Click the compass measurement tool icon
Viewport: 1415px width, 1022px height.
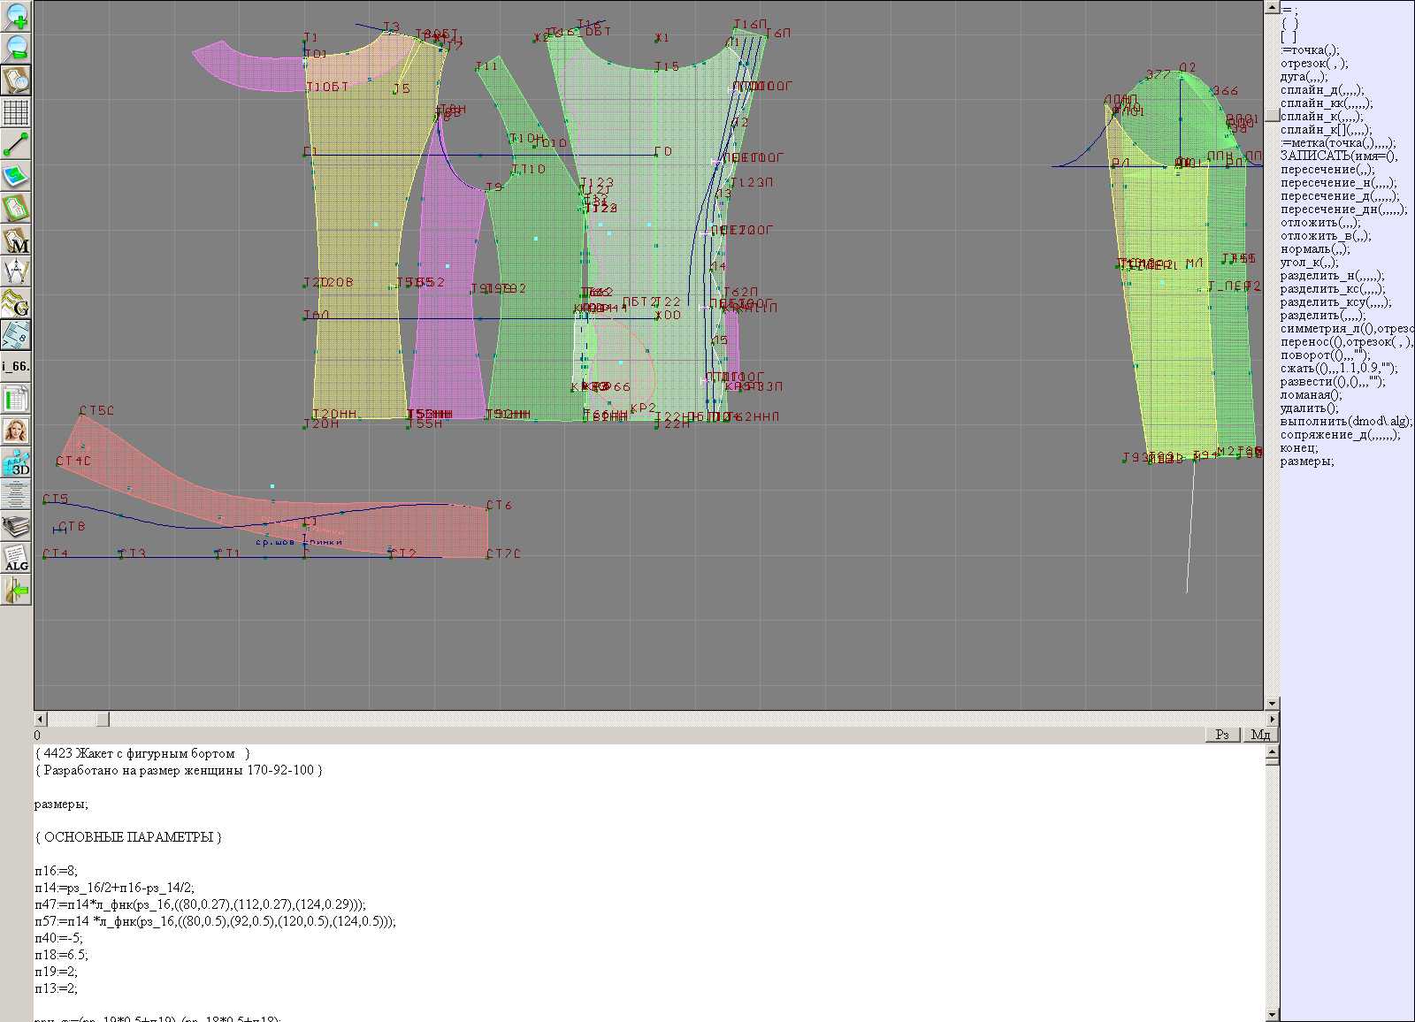16,271
